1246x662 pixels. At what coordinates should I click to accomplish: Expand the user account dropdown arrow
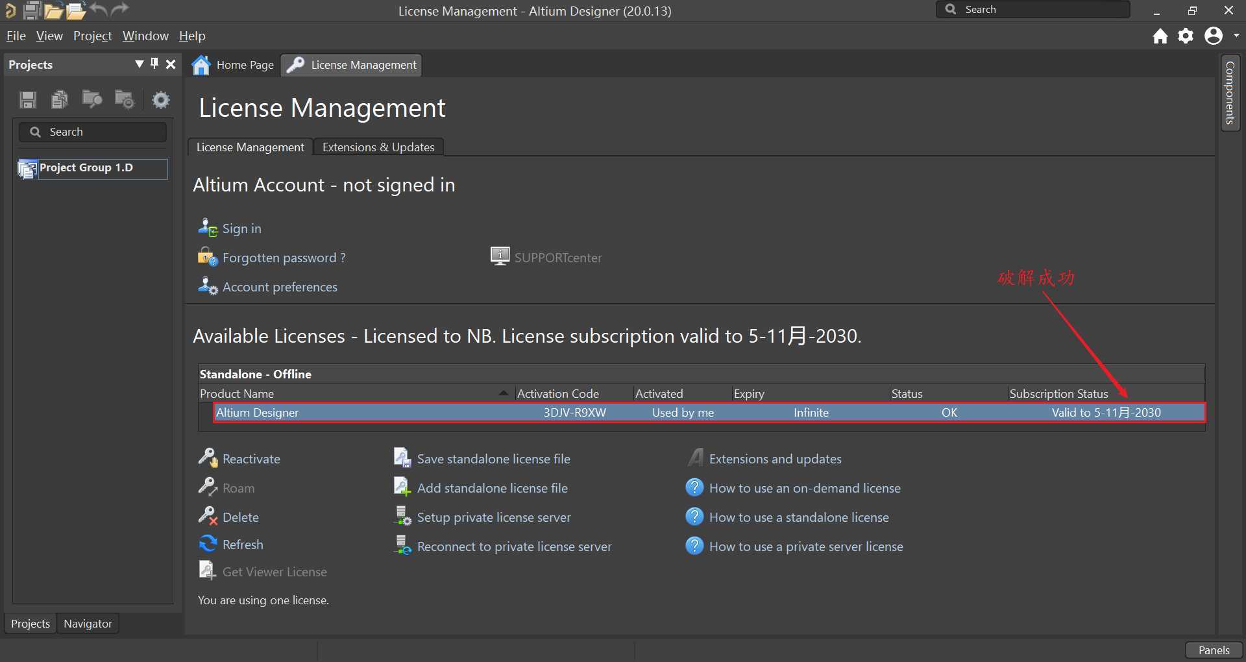(x=1236, y=36)
